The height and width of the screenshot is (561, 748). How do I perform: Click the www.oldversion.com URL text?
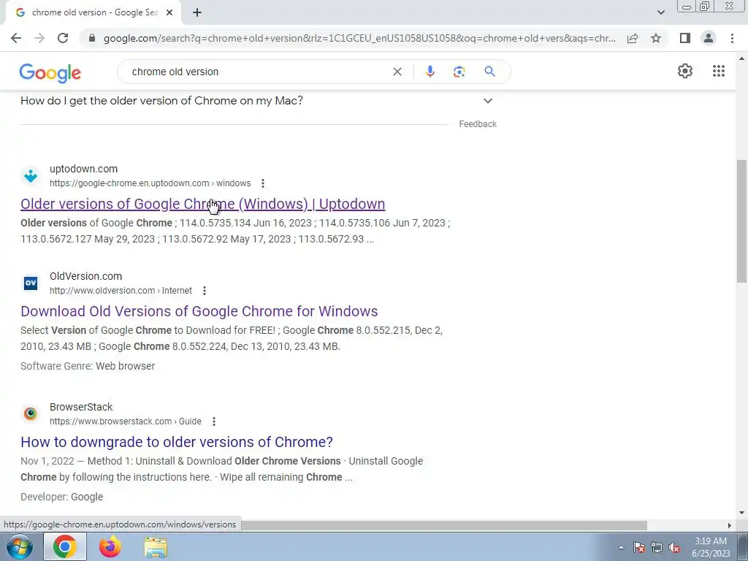(121, 291)
